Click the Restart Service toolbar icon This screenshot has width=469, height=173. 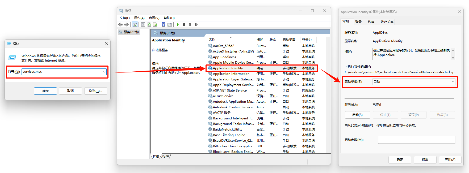(x=196, y=24)
